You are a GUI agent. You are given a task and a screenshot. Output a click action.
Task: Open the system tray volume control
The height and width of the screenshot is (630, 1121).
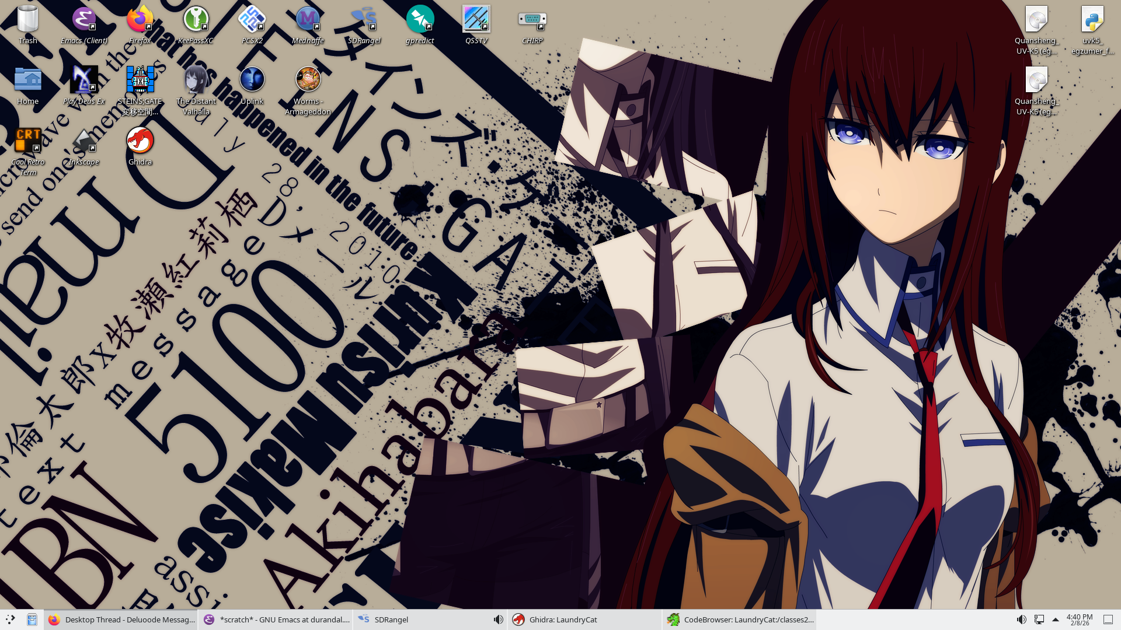click(x=1021, y=619)
